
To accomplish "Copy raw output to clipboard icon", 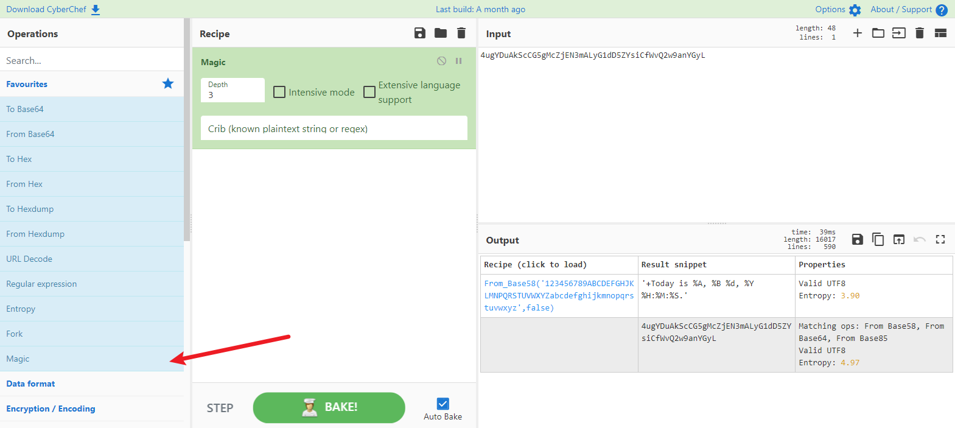I will (x=878, y=239).
